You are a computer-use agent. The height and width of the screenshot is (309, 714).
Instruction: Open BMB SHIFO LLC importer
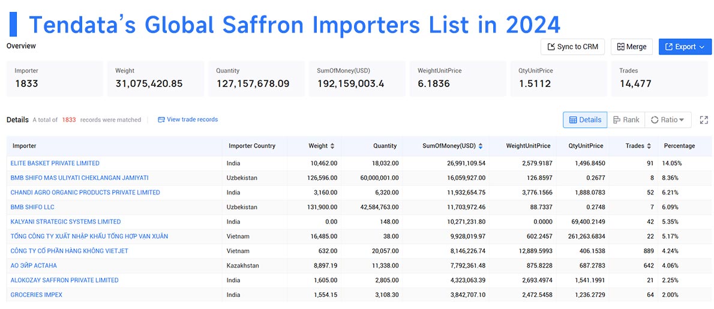tap(32, 207)
